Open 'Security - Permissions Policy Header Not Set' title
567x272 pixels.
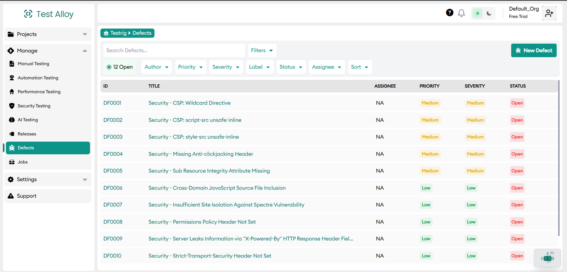tap(202, 222)
